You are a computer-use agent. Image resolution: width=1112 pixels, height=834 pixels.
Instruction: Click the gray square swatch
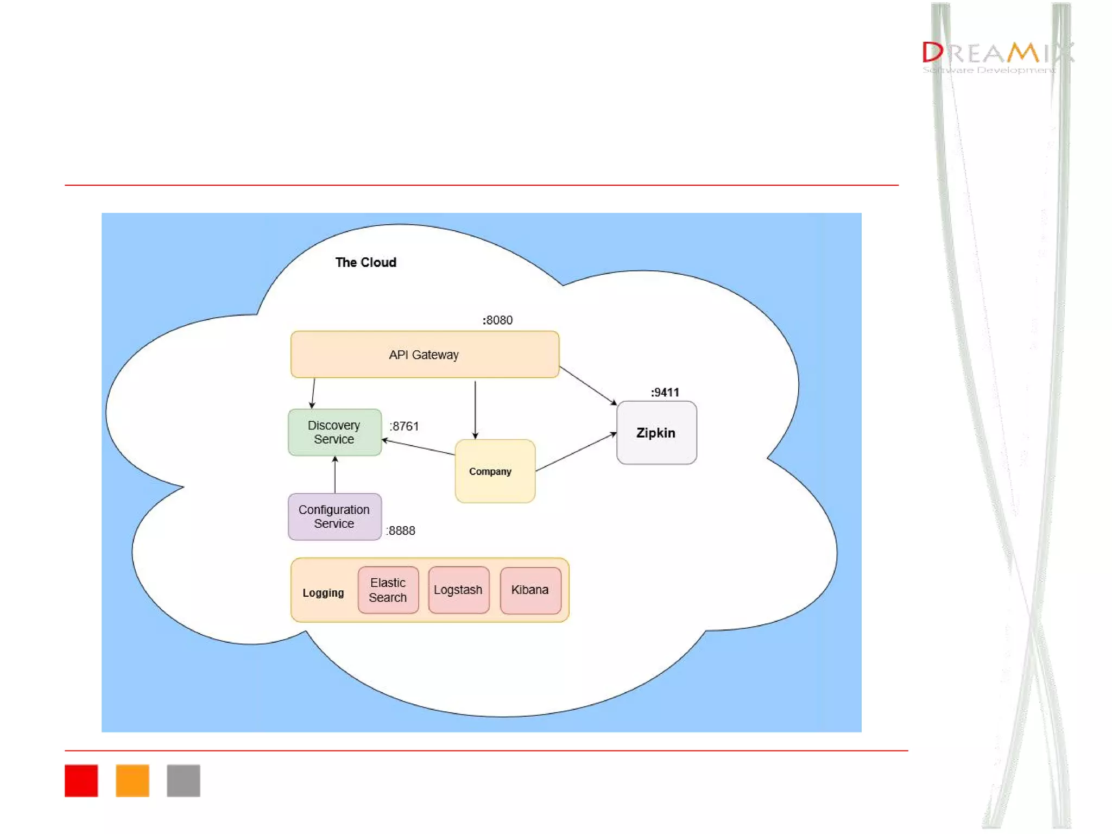(x=184, y=780)
